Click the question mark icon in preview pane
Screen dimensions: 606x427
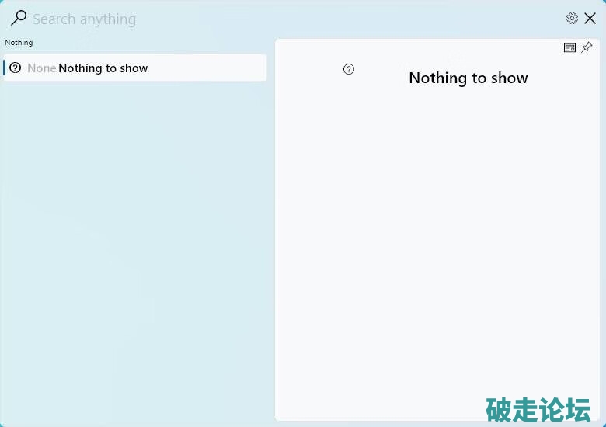(x=349, y=69)
